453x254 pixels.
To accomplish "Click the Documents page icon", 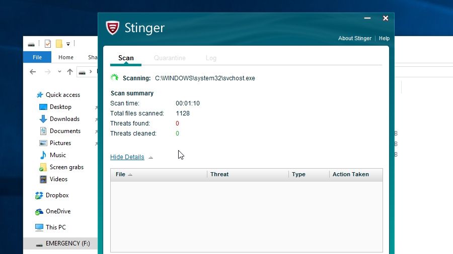I will click(43, 131).
